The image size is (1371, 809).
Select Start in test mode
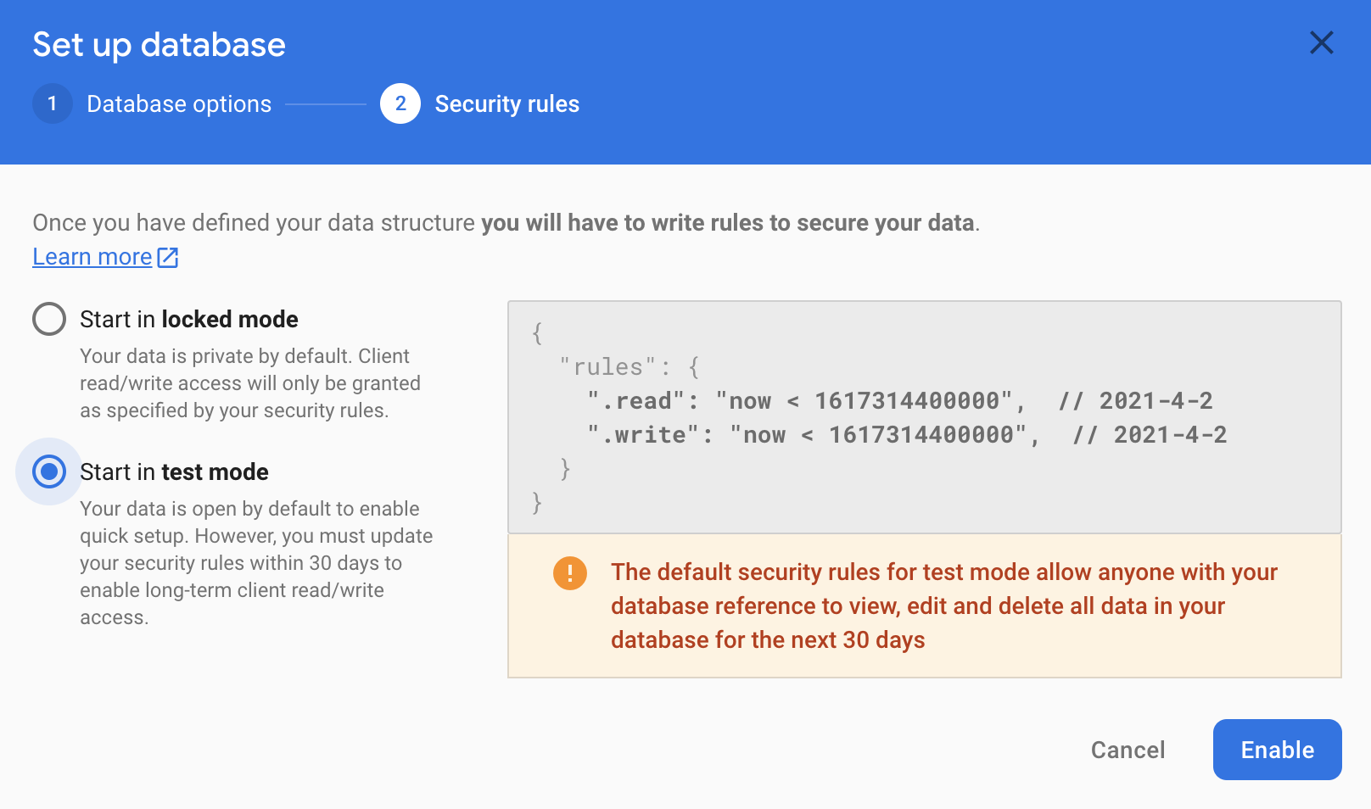click(x=49, y=471)
